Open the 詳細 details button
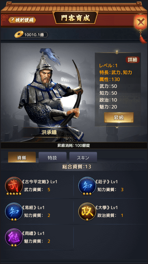The height and width of the screenshot is (264, 148). click(132, 60)
